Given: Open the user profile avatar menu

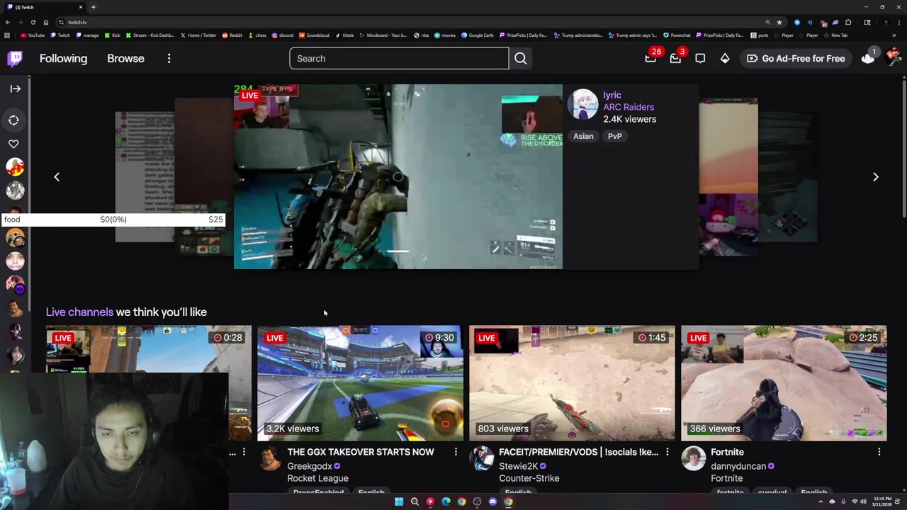Looking at the screenshot, I should tap(893, 58).
